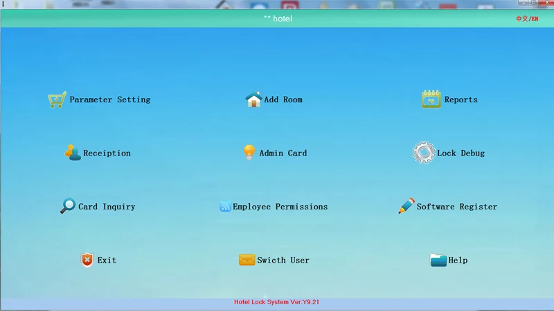Click the Swicth User envelope icon
Screen dimensions: 554x311
click(247, 260)
